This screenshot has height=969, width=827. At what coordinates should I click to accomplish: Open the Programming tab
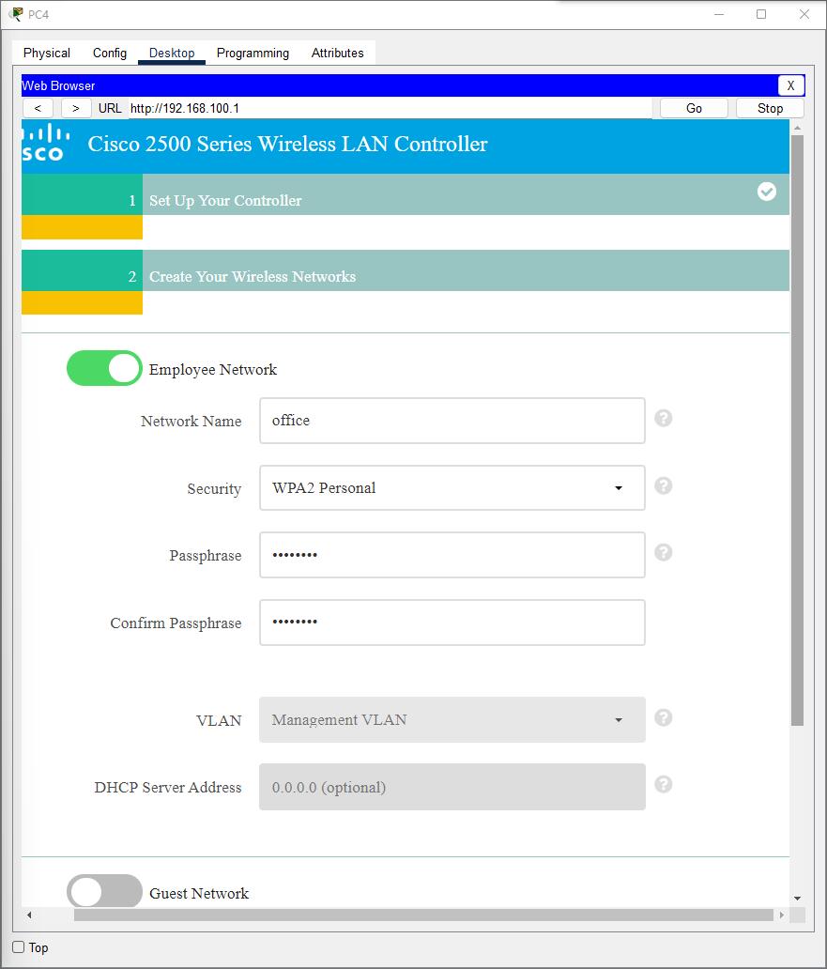point(253,54)
